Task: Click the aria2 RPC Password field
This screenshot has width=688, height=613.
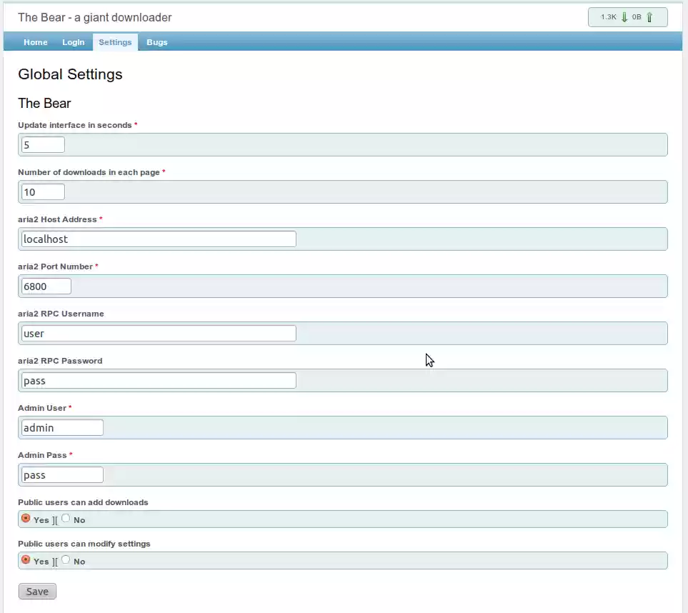Action: (157, 380)
